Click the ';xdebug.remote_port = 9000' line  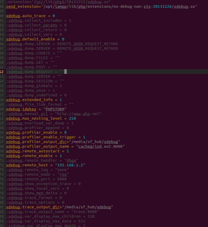pyautogui.click(x=36, y=179)
